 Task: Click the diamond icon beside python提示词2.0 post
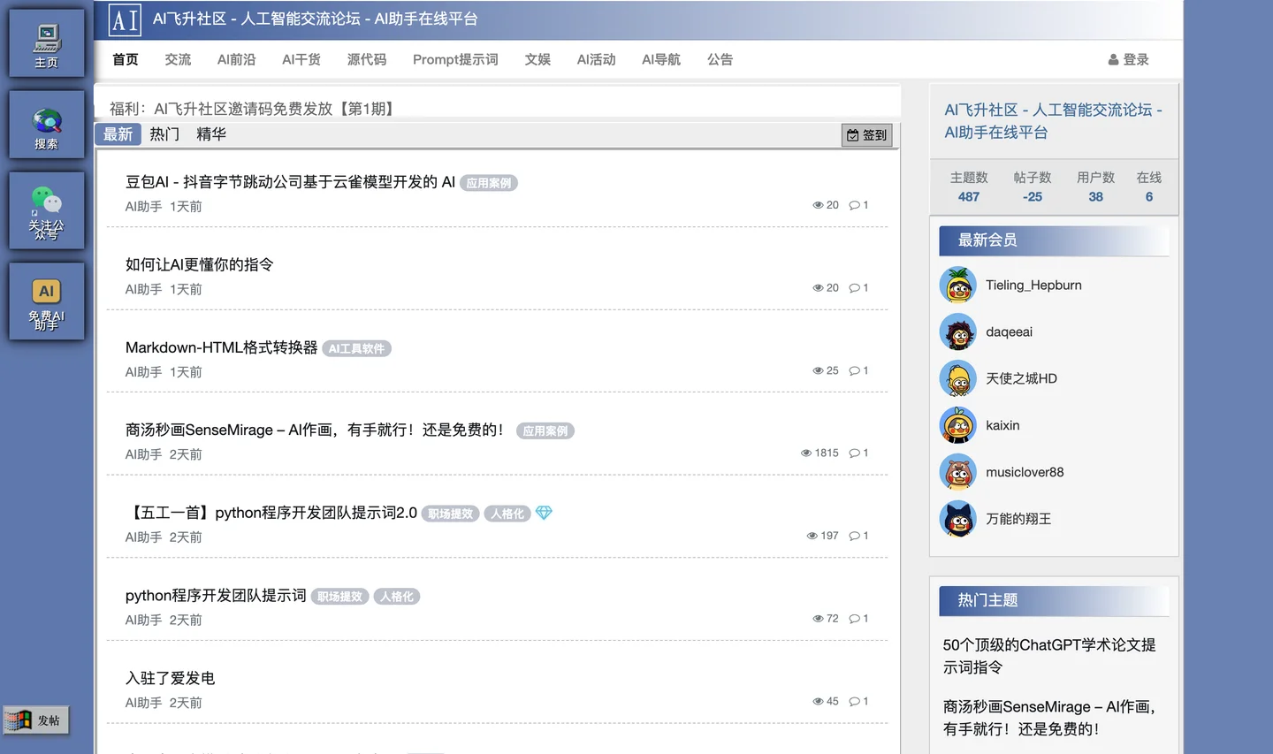pyautogui.click(x=544, y=513)
